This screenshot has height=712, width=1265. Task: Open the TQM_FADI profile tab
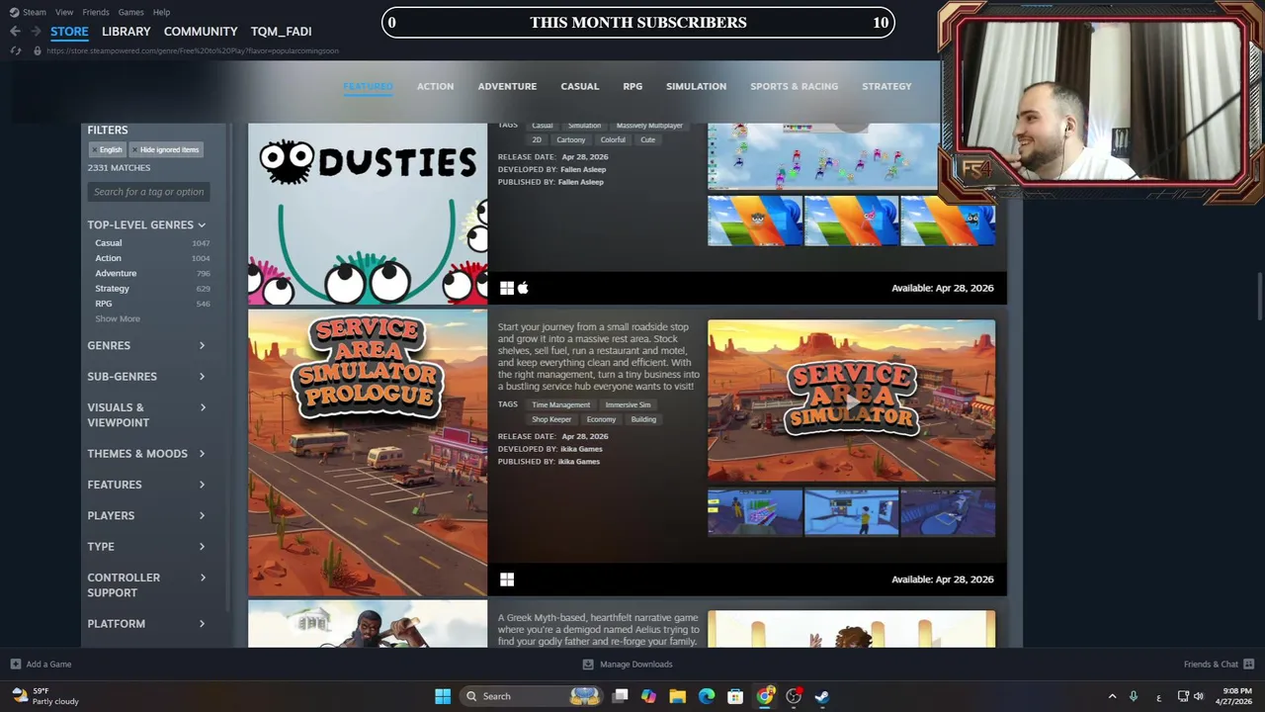tap(281, 32)
